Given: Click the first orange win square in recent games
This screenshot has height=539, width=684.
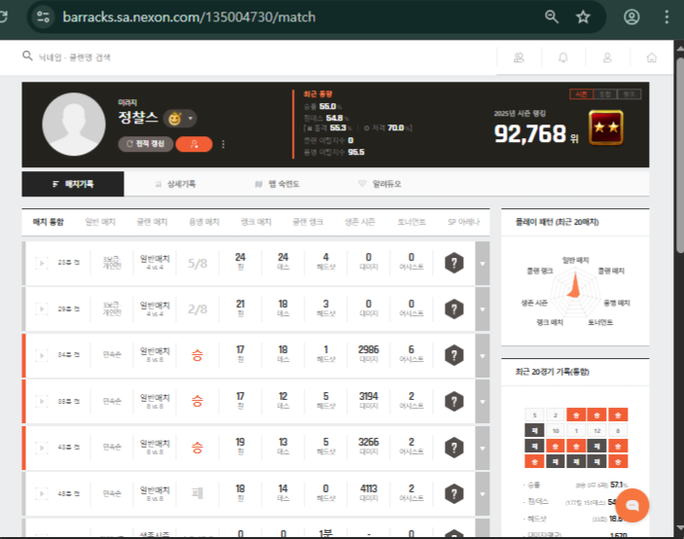Looking at the screenshot, I should click(x=575, y=414).
